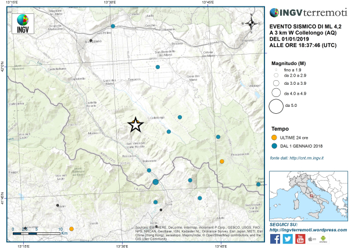351x248 pixels.
Task: Click the blue DAL 1 GENNAIO 2018 swatch
Action: tap(274, 146)
